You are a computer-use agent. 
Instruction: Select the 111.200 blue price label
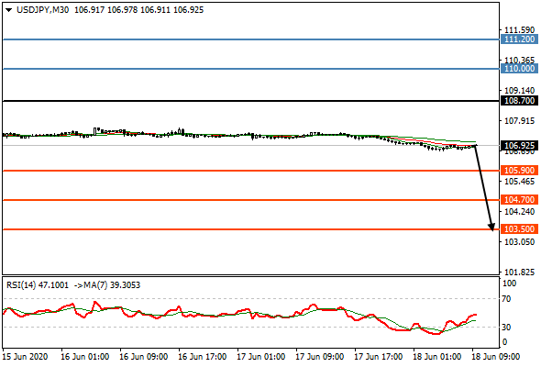point(519,39)
